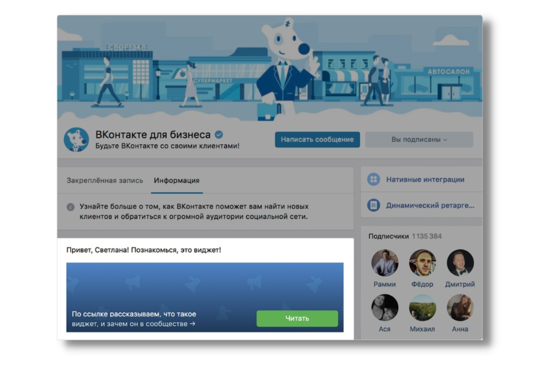Open the Динамический ретарге... link
556x367 pixels.
[x=430, y=205]
